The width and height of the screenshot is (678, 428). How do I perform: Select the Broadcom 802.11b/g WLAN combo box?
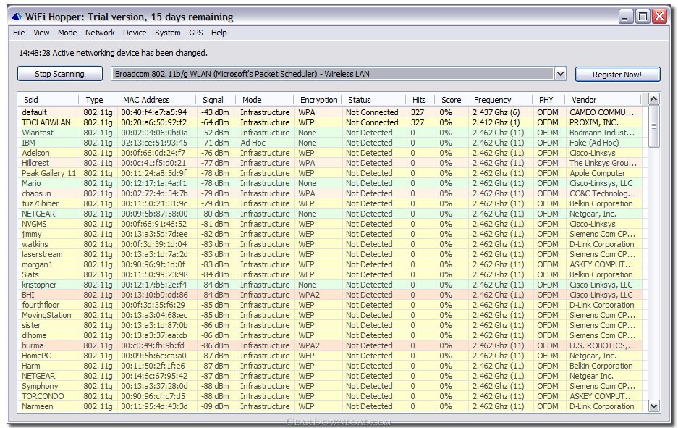tap(333, 74)
